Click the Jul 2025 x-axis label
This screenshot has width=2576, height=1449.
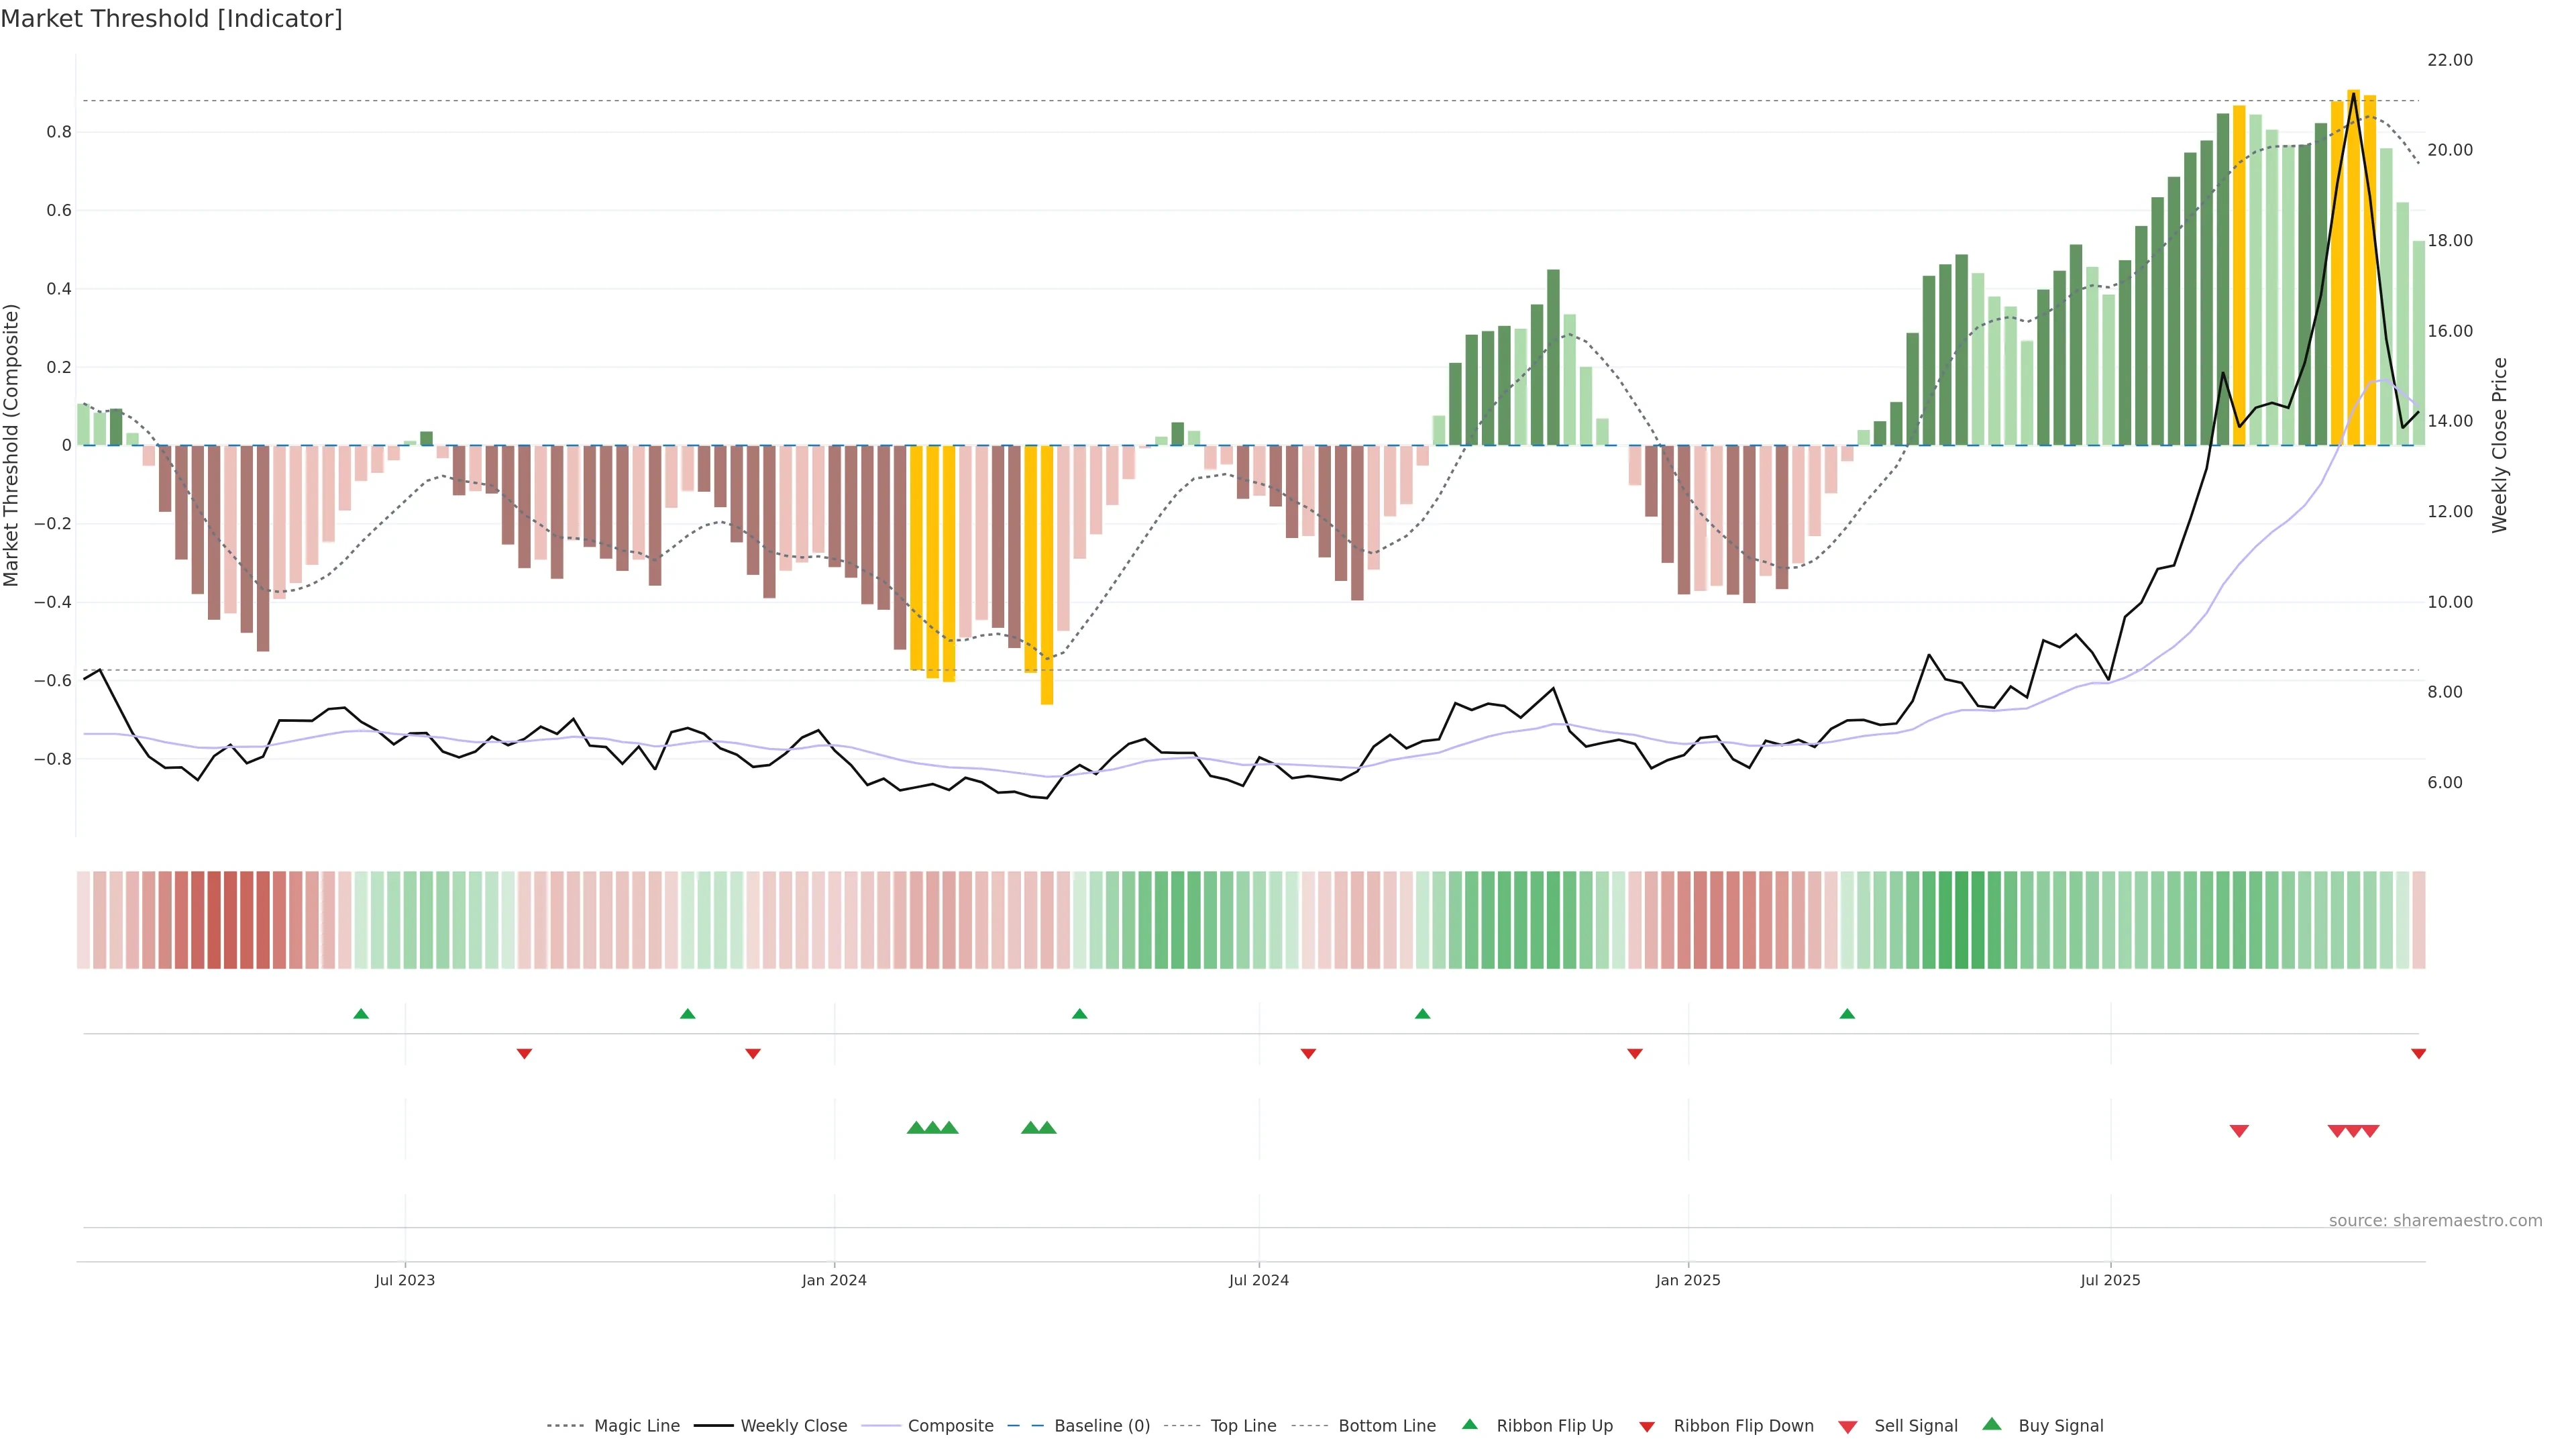[x=2110, y=1280]
